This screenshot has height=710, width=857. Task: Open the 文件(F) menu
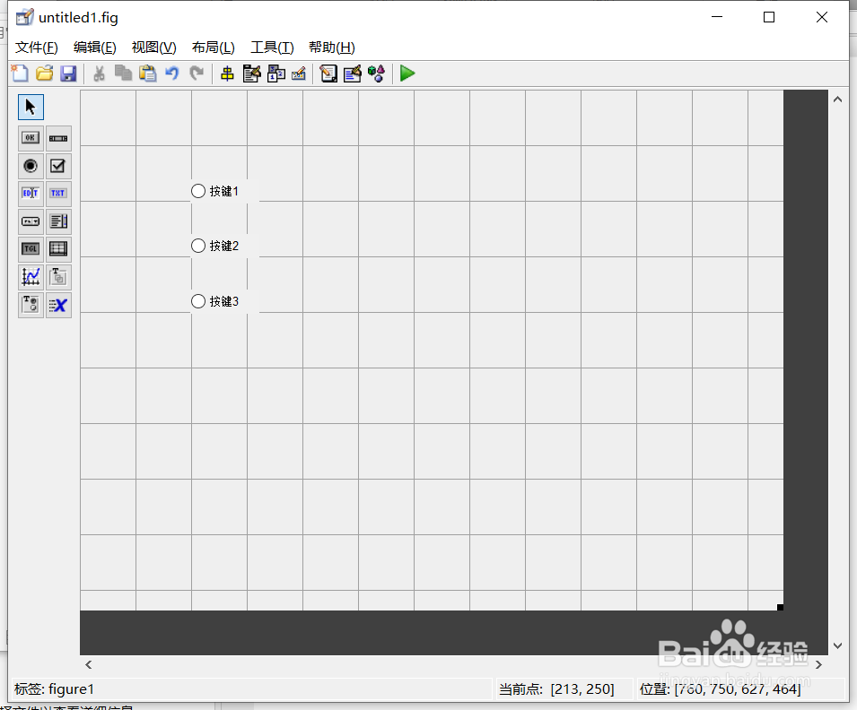coord(37,48)
